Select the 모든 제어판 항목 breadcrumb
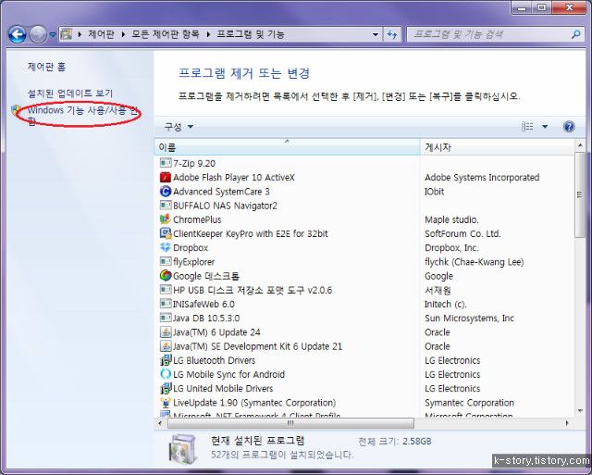 click(166, 34)
